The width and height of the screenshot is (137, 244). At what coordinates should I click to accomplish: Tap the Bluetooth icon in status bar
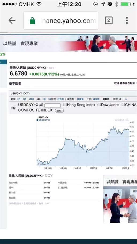point(116,4)
